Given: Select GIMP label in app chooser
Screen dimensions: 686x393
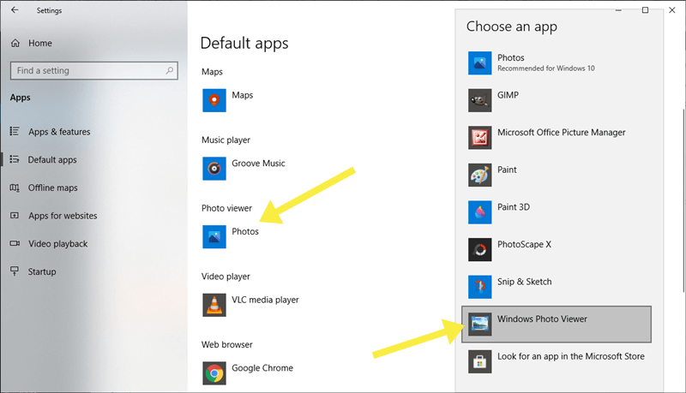Looking at the screenshot, I should tap(508, 95).
